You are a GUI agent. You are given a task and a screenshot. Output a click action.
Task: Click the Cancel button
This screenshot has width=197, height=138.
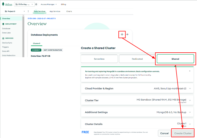coord(164,133)
